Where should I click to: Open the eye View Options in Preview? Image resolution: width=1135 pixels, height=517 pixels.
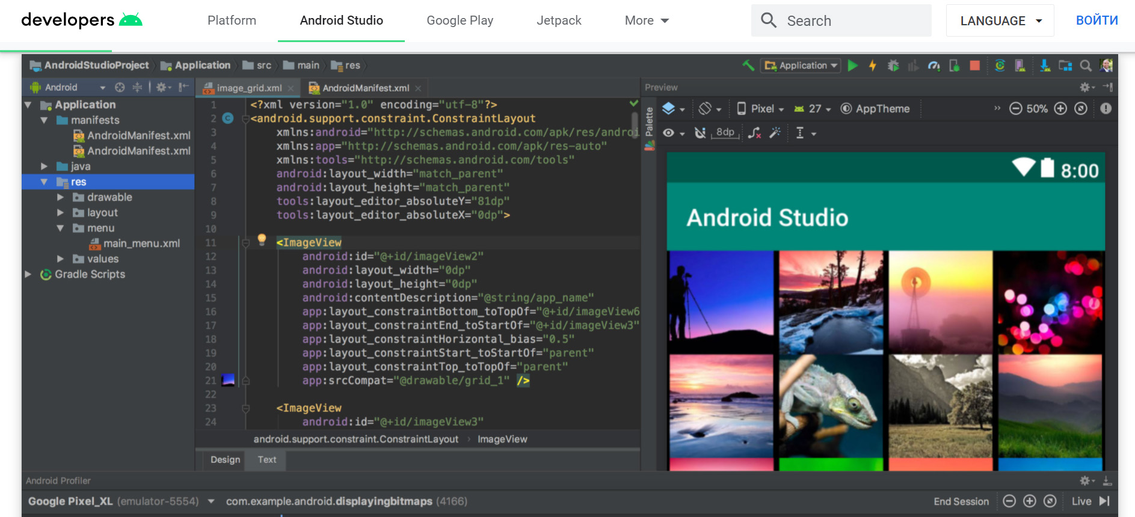tap(673, 133)
